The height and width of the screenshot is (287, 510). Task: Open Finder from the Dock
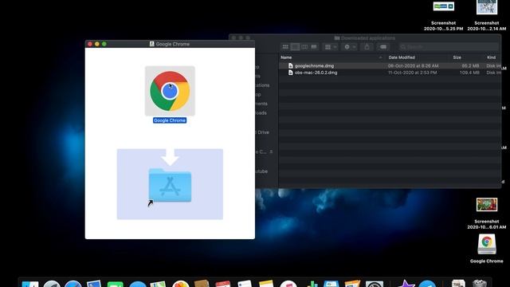click(30, 284)
